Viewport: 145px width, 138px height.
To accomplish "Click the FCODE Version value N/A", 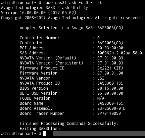I will [101, 98].
